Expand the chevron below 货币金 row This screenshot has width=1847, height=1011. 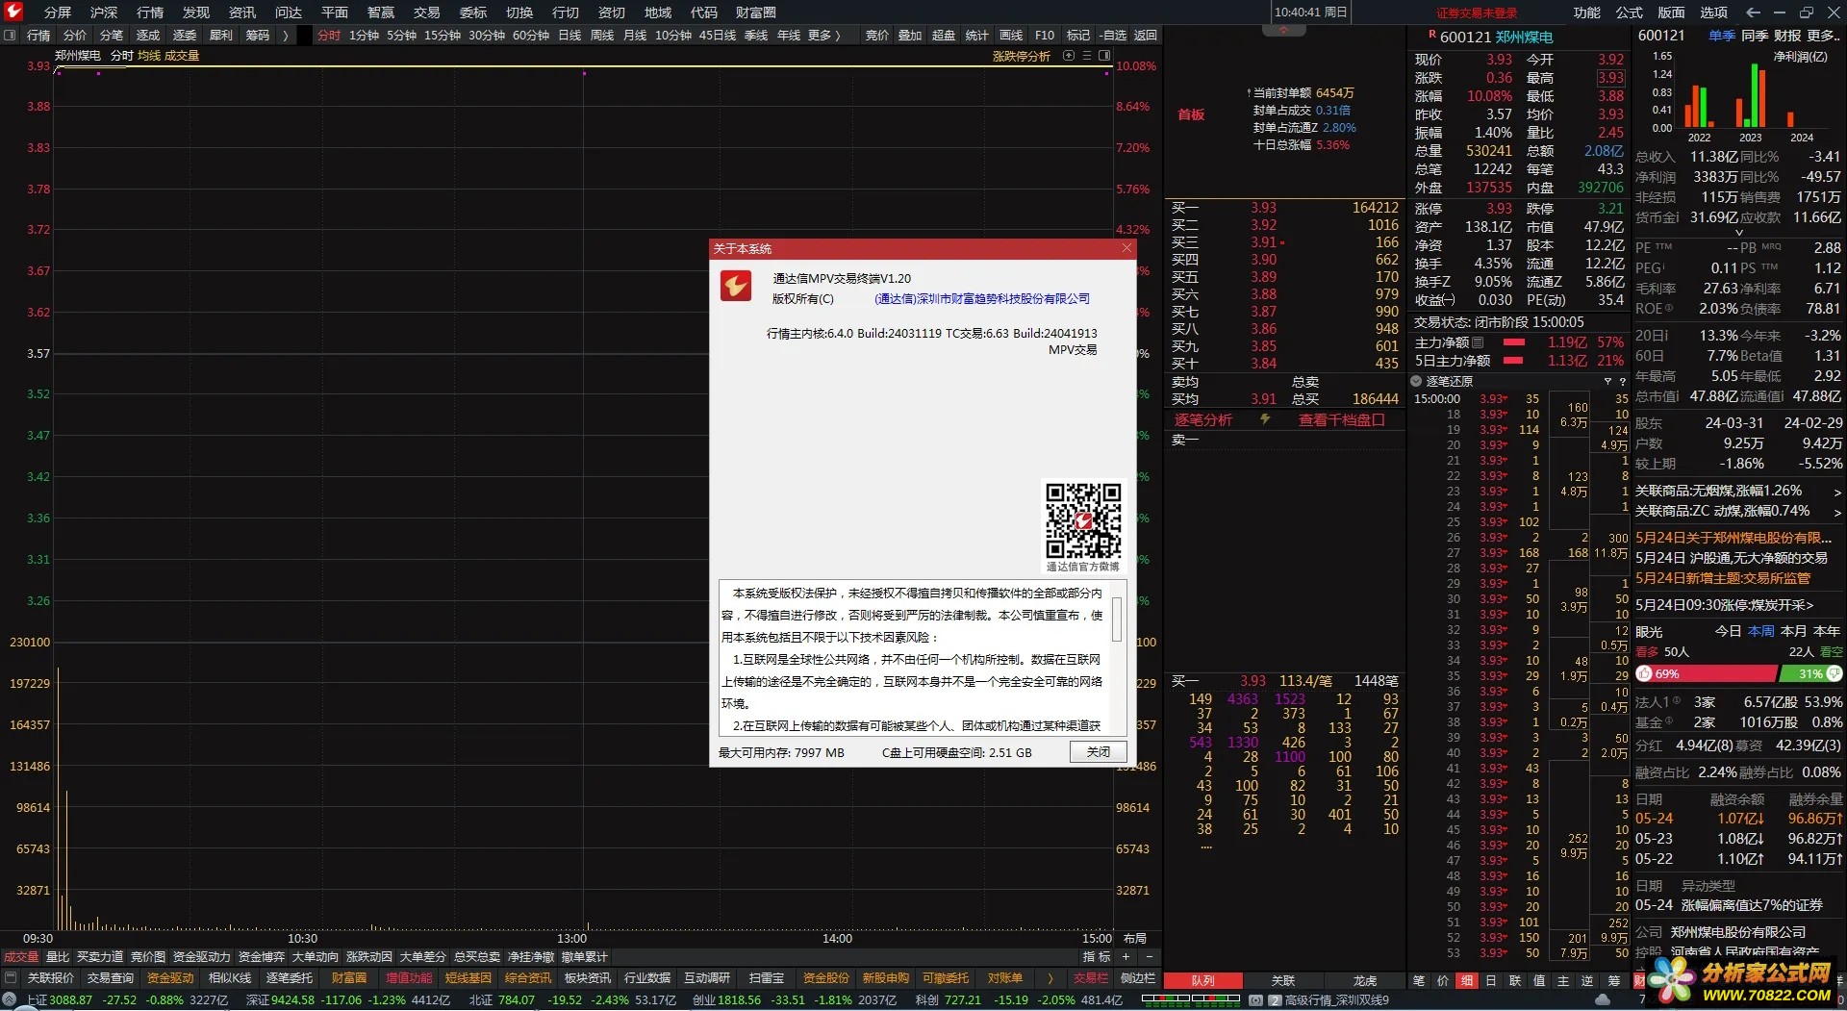coord(1739,233)
